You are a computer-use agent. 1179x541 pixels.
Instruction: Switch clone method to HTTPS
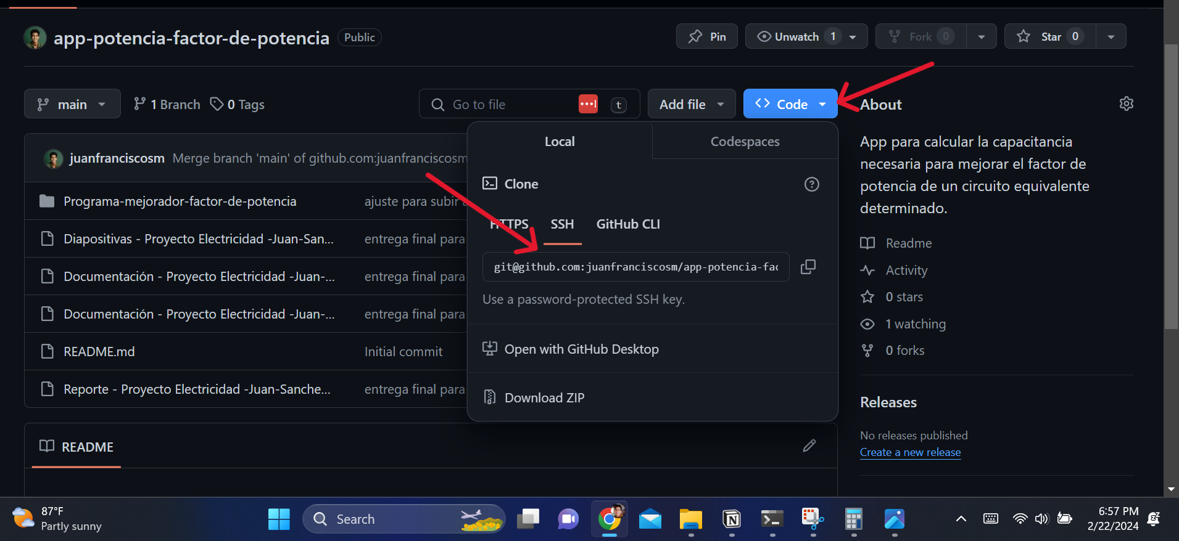click(509, 224)
